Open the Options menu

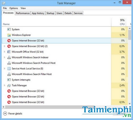14,8
